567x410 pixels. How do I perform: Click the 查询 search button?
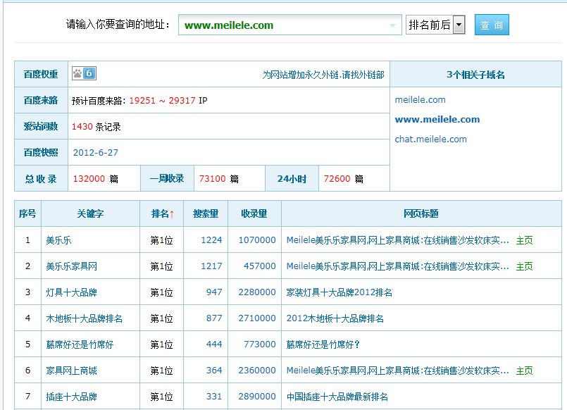pyautogui.click(x=491, y=25)
